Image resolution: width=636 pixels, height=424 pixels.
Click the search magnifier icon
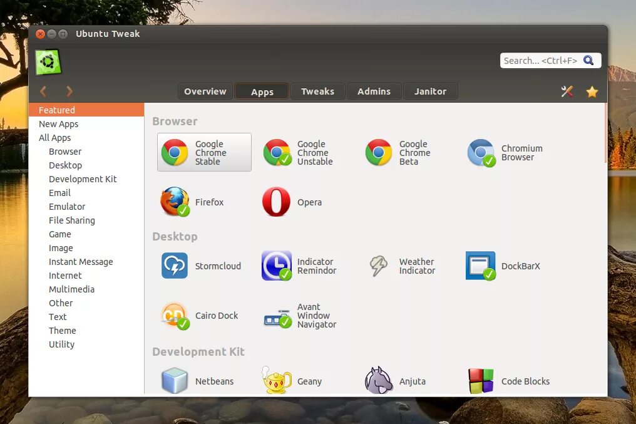588,61
